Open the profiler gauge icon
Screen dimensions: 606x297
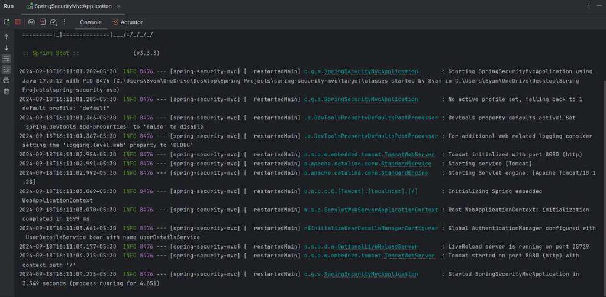tap(53, 22)
